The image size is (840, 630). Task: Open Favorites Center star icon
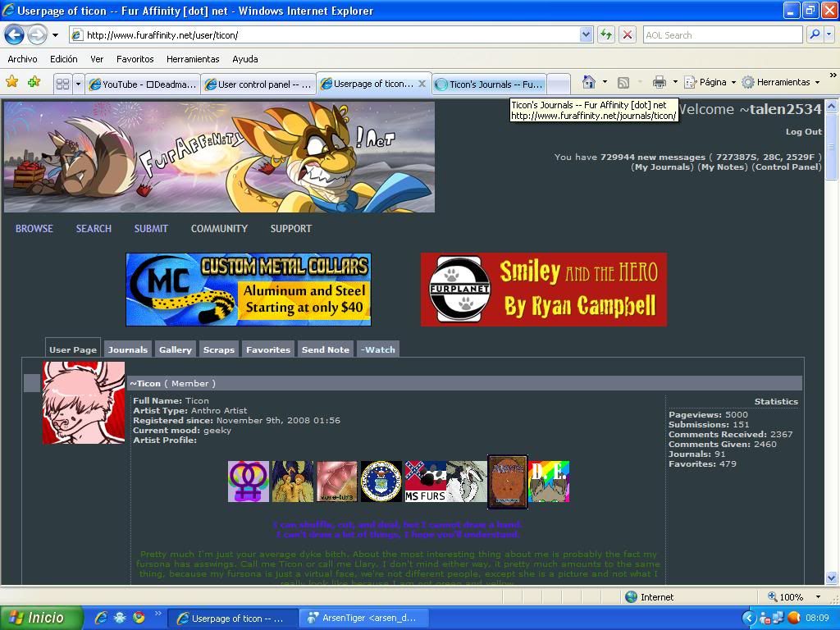point(11,82)
